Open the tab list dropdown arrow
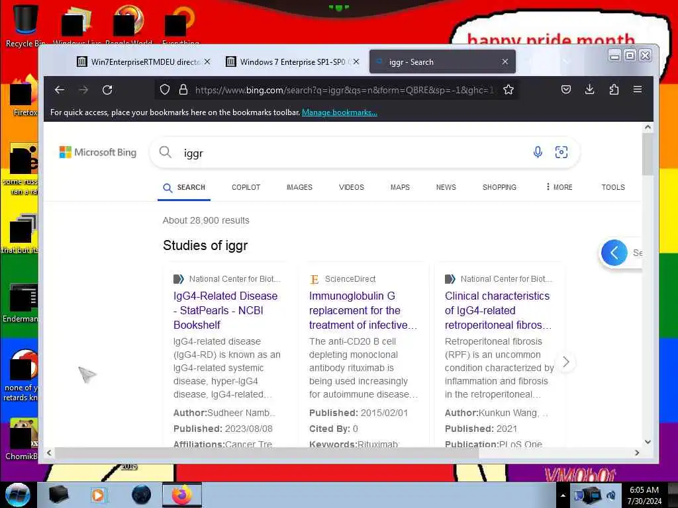 pyautogui.click(x=566, y=62)
